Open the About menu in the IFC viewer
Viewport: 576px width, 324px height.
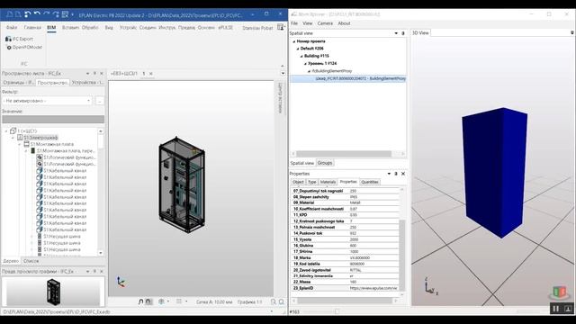click(x=344, y=23)
